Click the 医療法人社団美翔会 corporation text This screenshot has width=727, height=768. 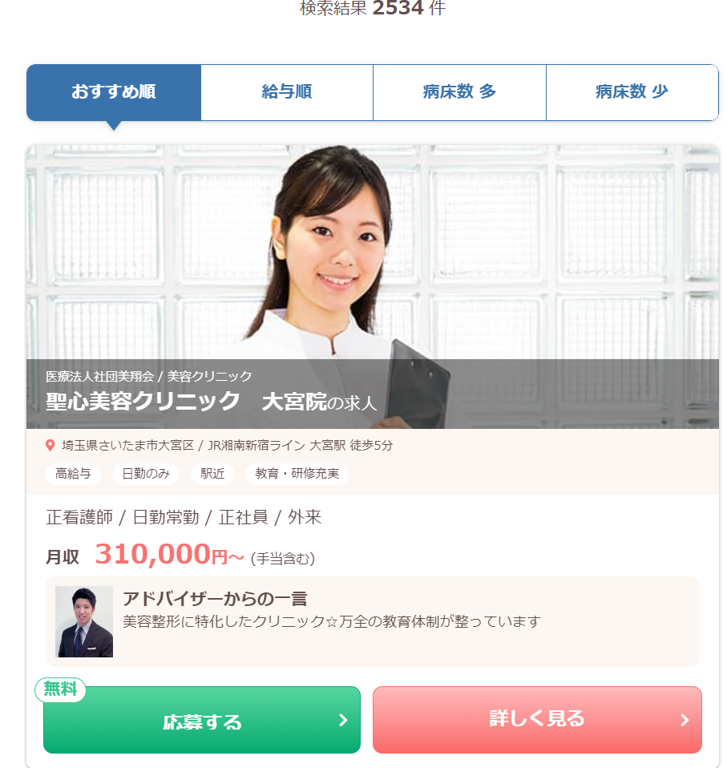click(x=100, y=376)
